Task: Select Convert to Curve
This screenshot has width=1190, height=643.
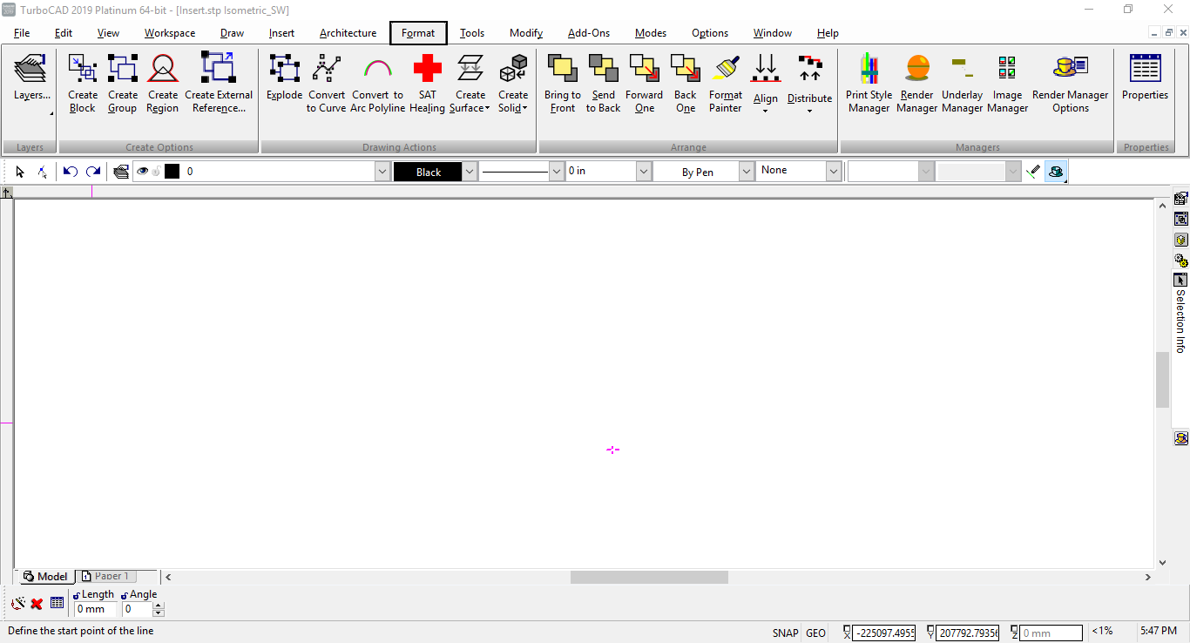Action: [327, 83]
